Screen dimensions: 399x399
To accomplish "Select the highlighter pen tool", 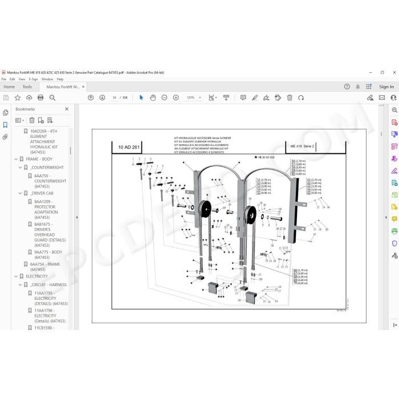I will pos(255,97).
